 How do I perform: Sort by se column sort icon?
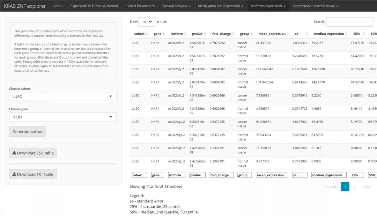point(307,34)
